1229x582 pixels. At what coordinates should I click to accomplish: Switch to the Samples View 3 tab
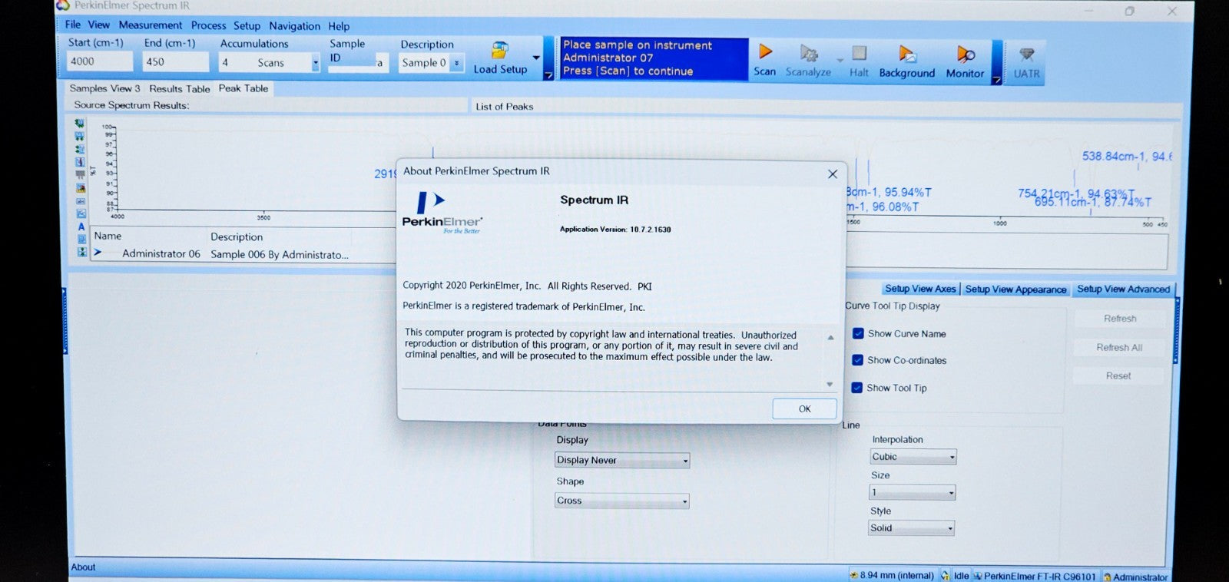tap(105, 88)
